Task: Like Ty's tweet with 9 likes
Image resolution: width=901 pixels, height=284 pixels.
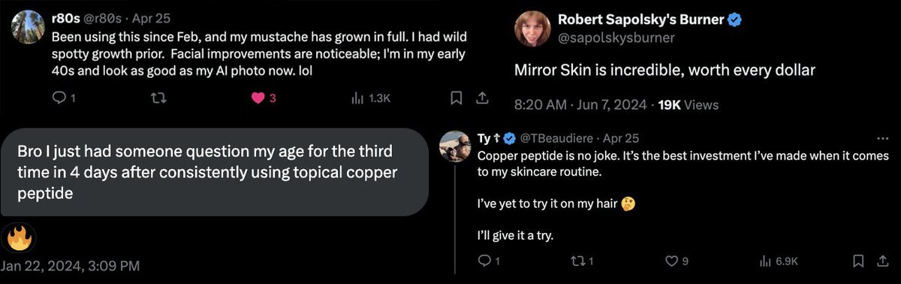Action: click(677, 261)
